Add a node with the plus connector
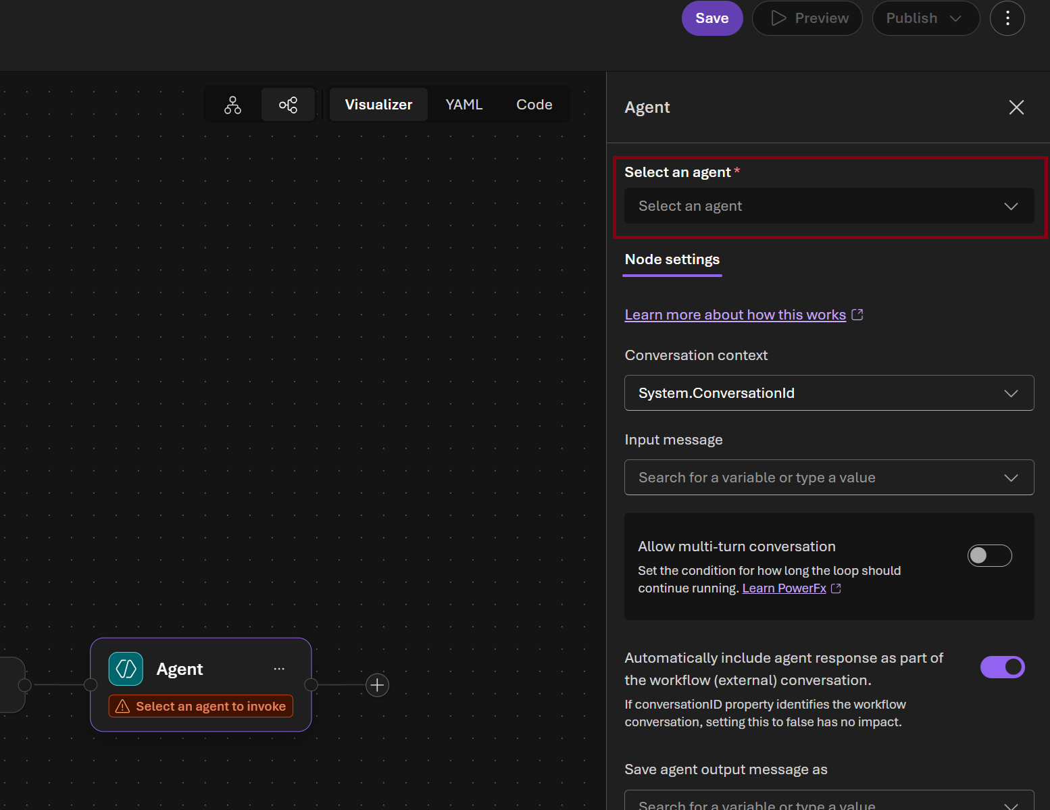1050x810 pixels. tap(377, 685)
